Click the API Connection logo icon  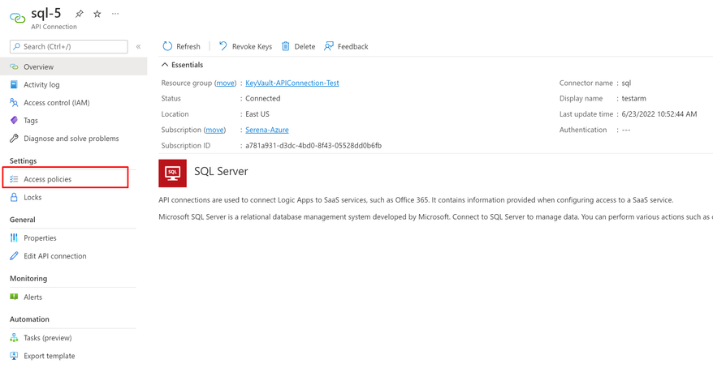point(18,18)
